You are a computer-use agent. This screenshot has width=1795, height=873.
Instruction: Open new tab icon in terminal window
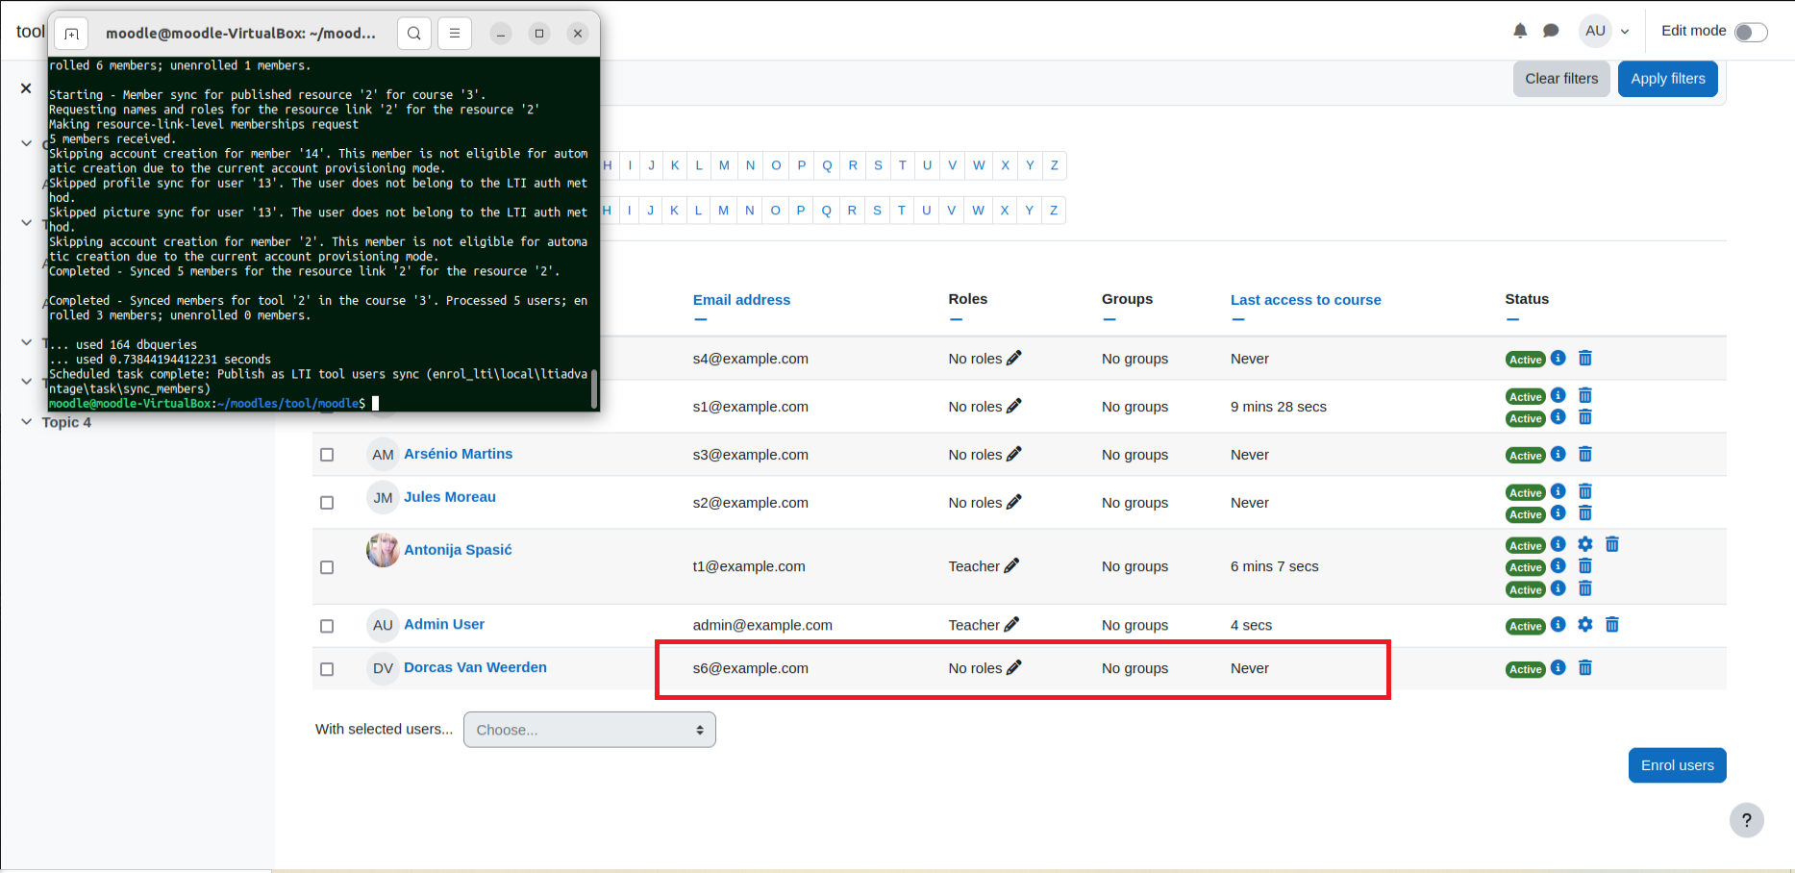point(71,34)
